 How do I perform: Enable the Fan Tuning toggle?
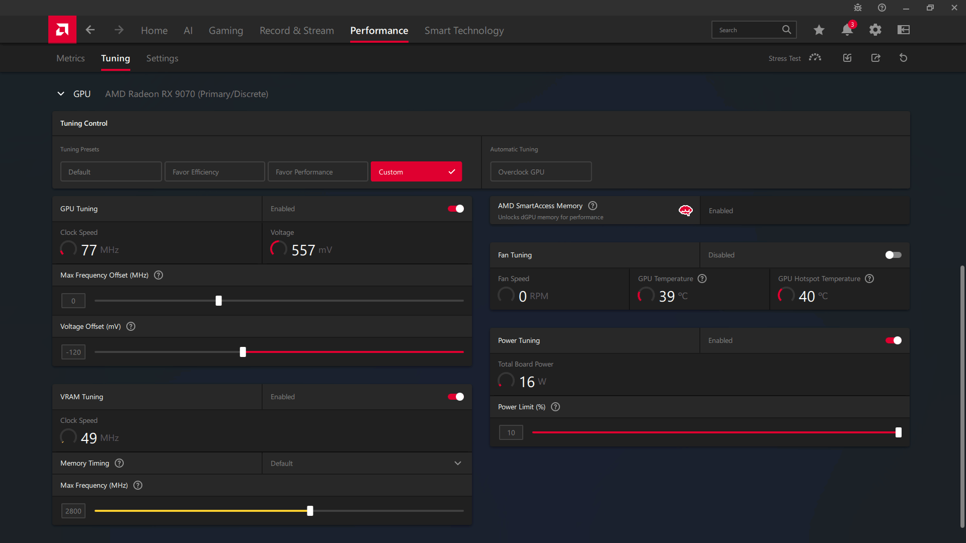point(893,255)
